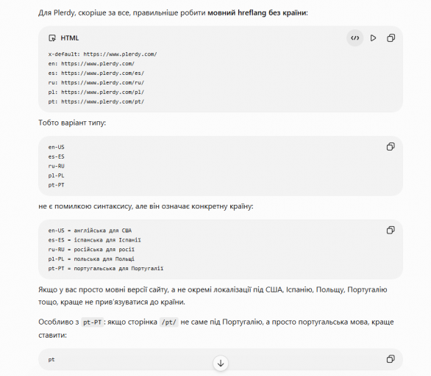
Task: Copy the block explaining country meanings
Action: coord(391,230)
